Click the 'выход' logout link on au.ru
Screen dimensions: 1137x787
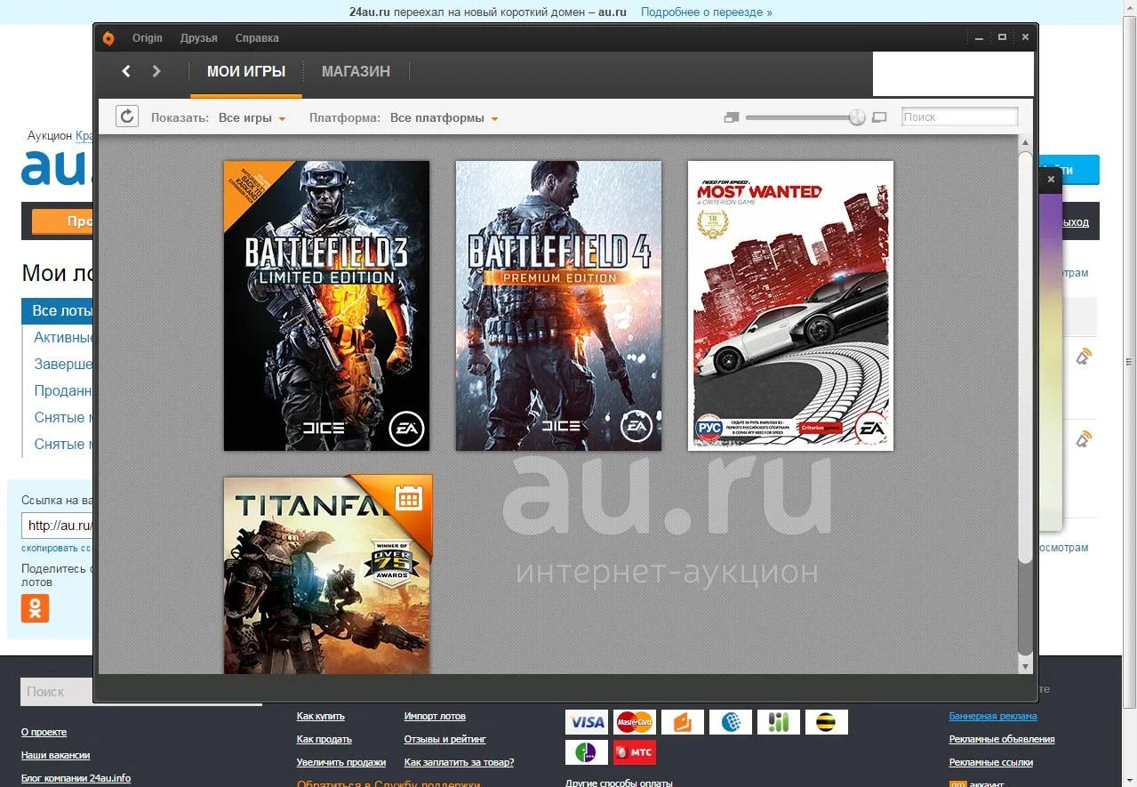pos(1075,222)
